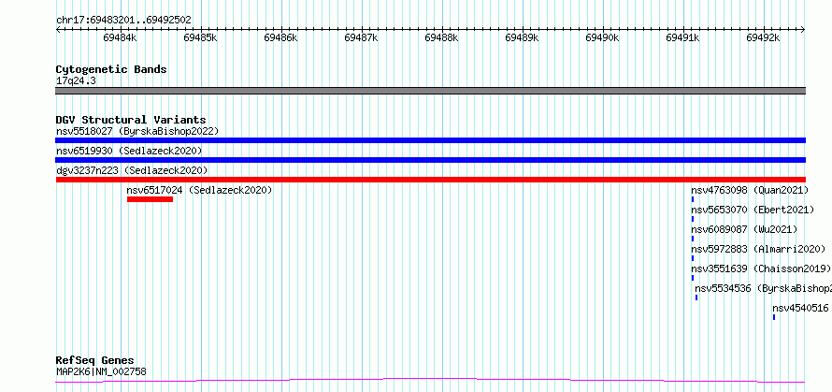The height and width of the screenshot is (392, 832).
Task: Click the 69490k ruler tick label
Action: (603, 37)
